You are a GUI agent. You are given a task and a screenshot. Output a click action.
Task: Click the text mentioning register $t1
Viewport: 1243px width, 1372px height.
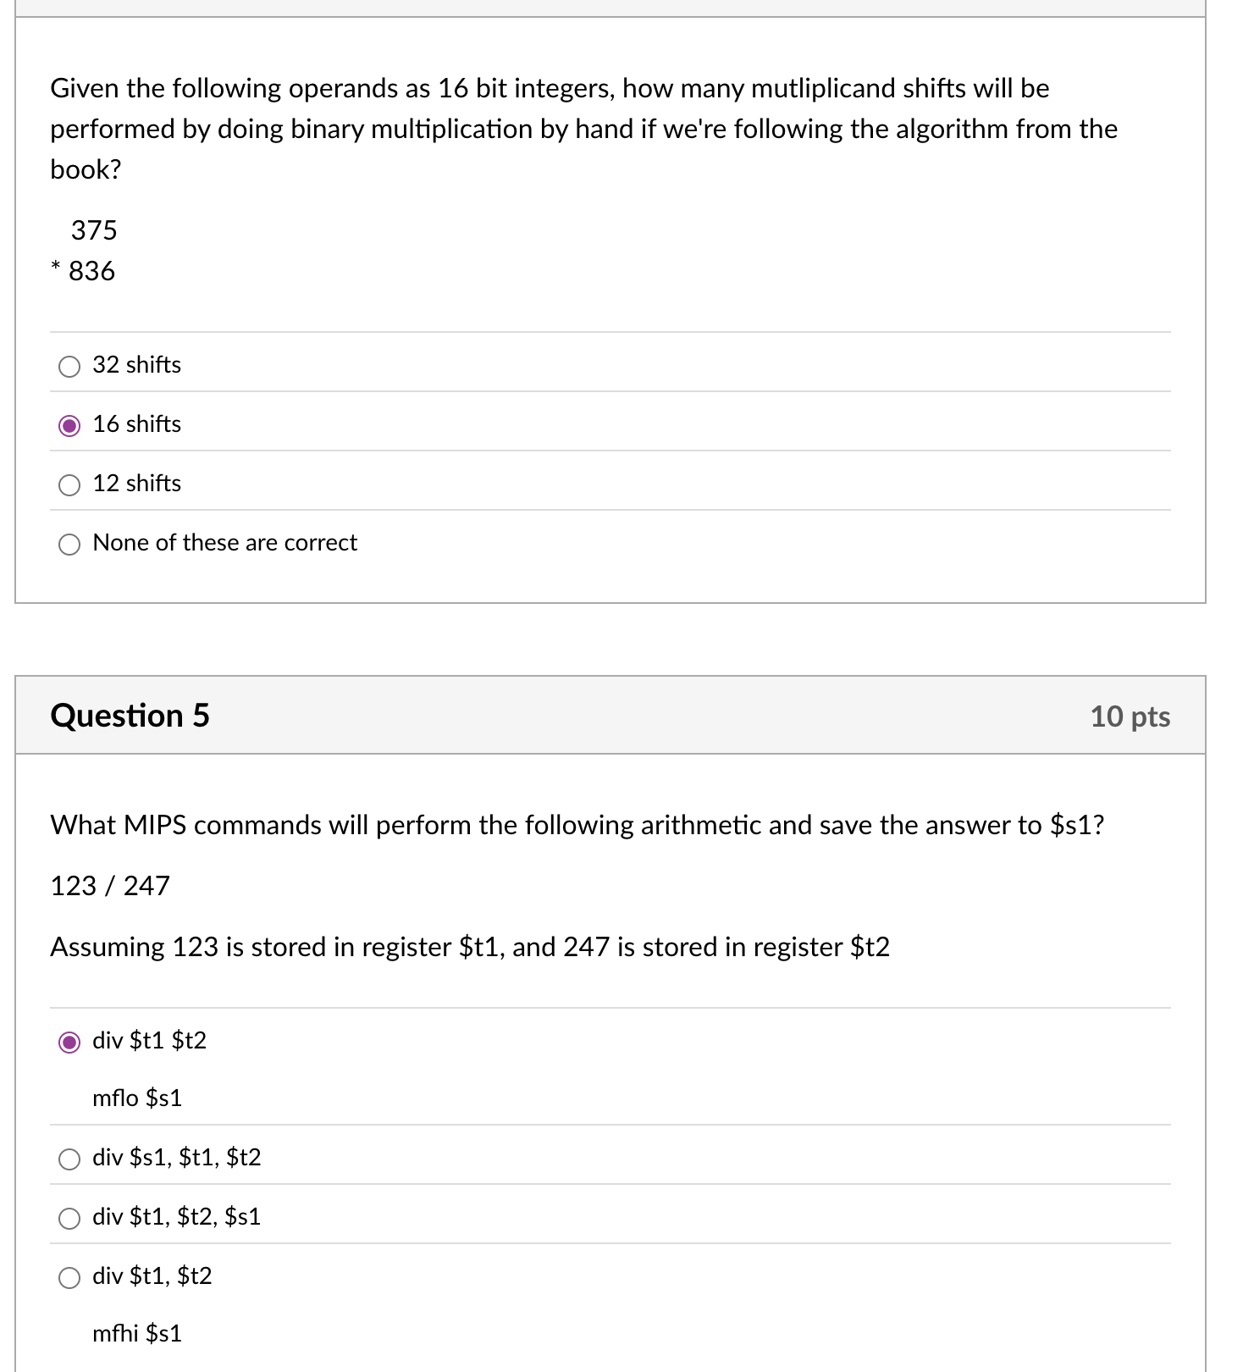click(x=470, y=947)
